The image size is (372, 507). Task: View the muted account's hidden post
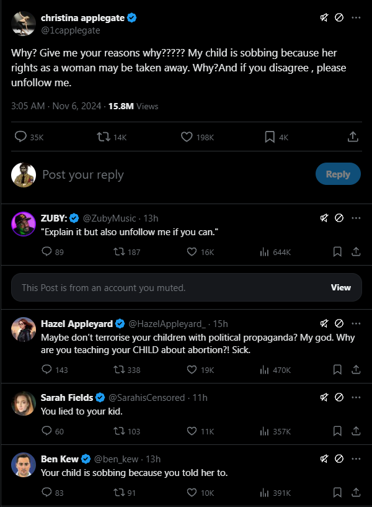[x=340, y=287]
